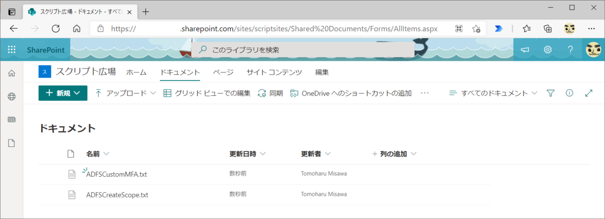Click the file type column header icon
This screenshot has height=219, width=605.
(71, 154)
